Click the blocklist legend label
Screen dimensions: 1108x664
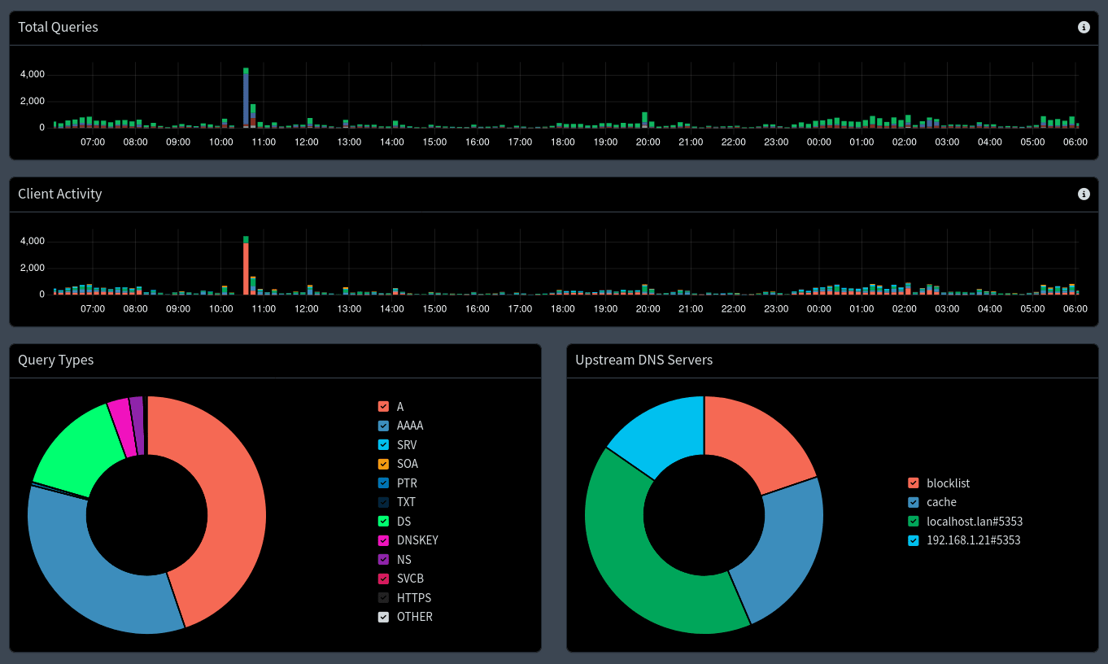coord(949,483)
